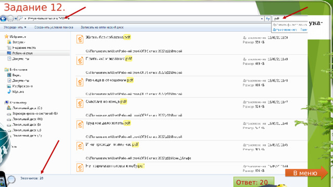The image size is (333, 187).
Task: Select the Библиотеки folder icon
Action: 6,69
